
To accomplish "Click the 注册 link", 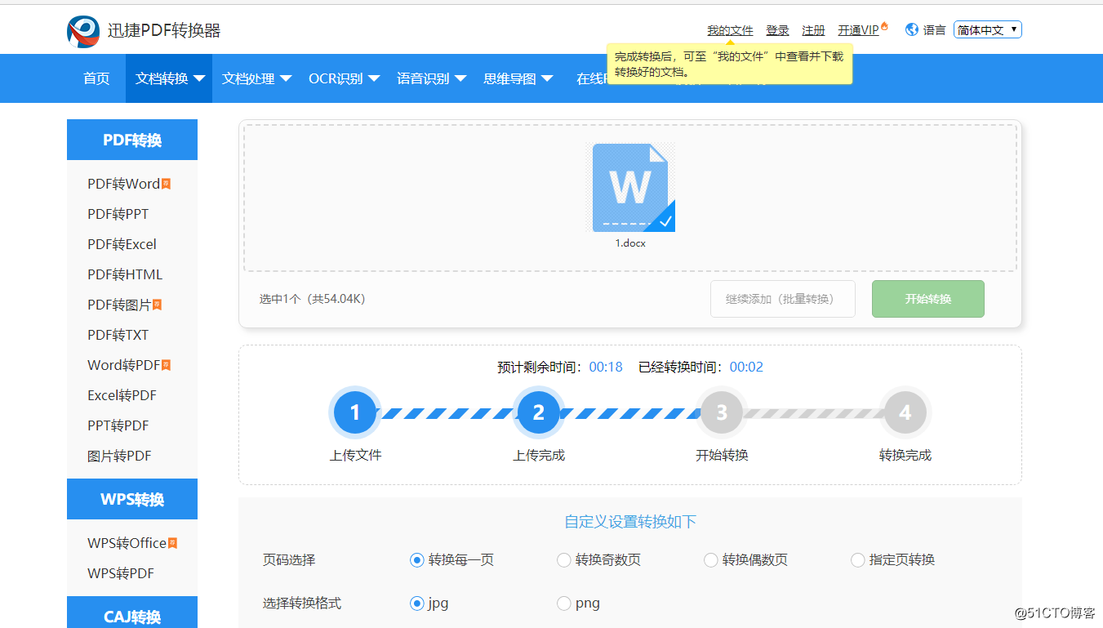I will pyautogui.click(x=813, y=30).
